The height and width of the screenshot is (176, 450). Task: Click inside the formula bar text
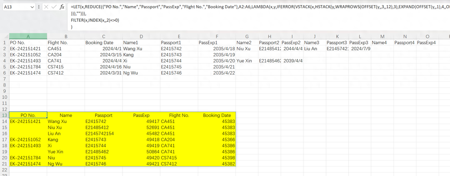click(x=258, y=17)
